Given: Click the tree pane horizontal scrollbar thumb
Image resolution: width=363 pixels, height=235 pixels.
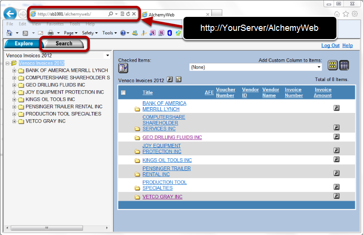Looking at the screenshot, I should point(47,228).
